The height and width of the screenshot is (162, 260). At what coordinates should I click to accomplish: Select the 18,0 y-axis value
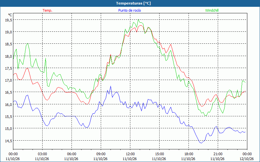click(8, 56)
